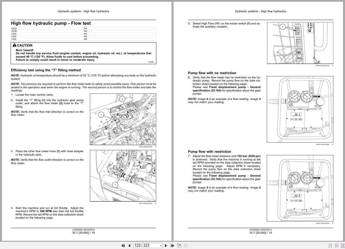Click the flow meter illustration reading 22.1

coord(300,109)
